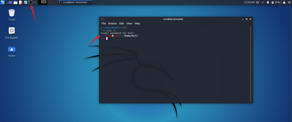Open the file manager panel launcher
The image size is (292, 122).
(15, 2)
